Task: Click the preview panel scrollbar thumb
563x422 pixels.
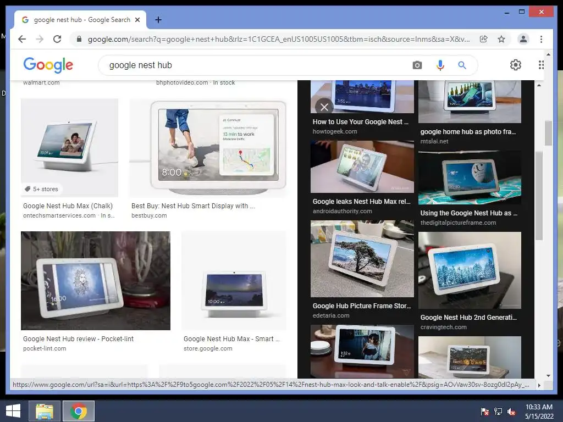Action: pyautogui.click(x=539, y=196)
